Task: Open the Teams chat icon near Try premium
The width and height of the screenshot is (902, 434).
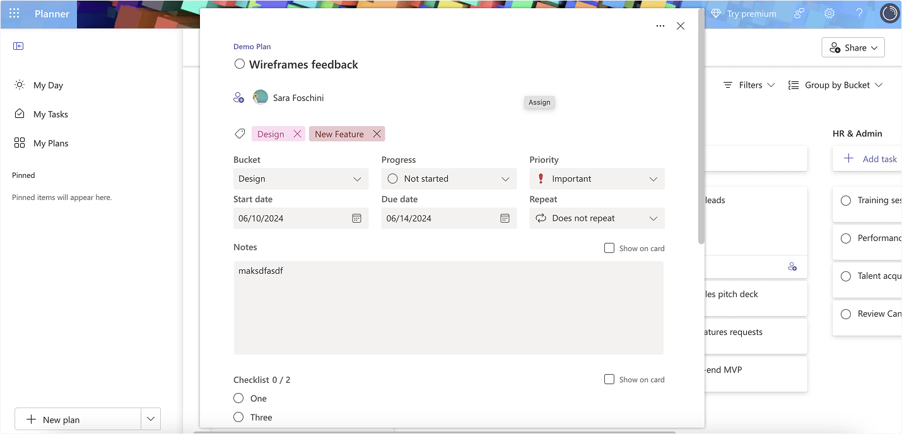Action: pyautogui.click(x=799, y=13)
